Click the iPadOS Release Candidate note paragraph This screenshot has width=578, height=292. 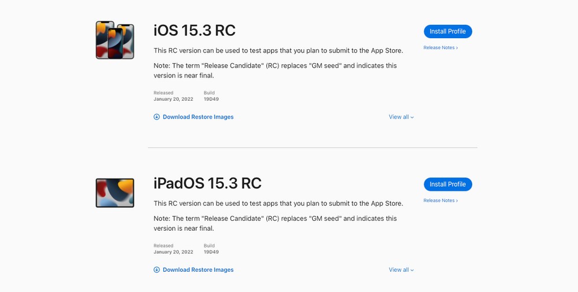tap(275, 223)
